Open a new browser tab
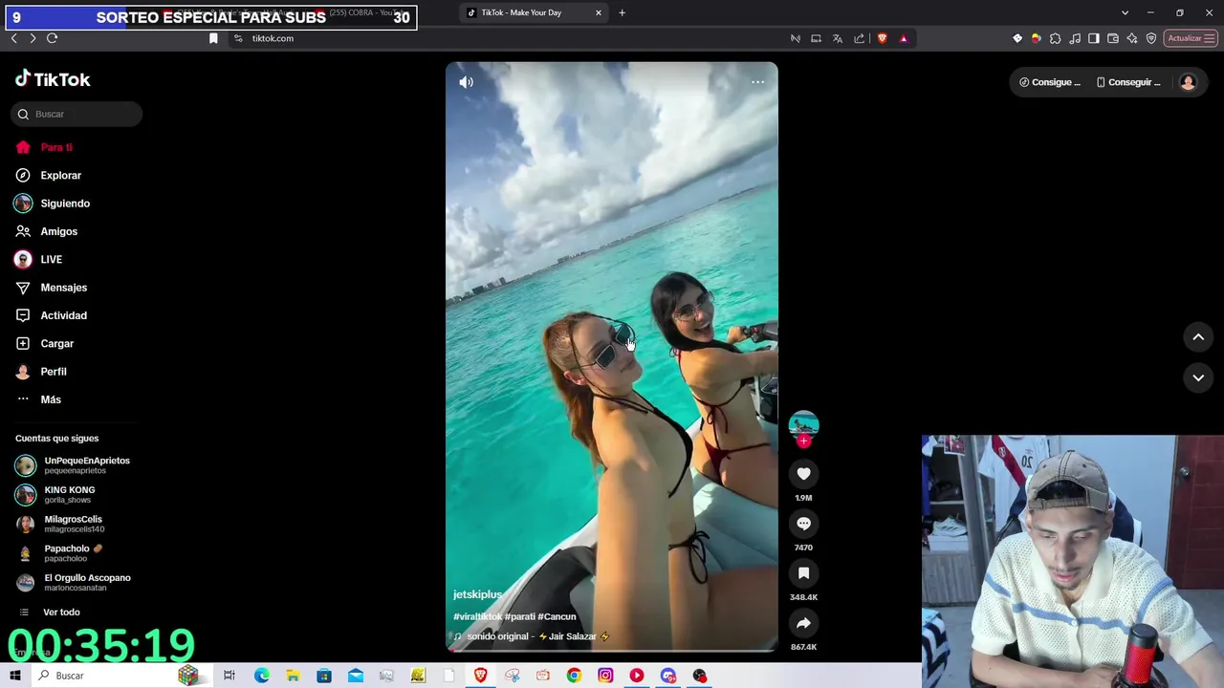Viewport: 1224px width, 688px height. pos(622,12)
